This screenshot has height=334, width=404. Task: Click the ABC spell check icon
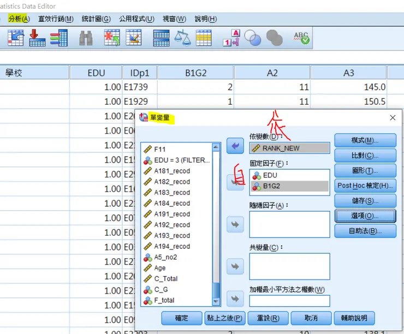click(x=301, y=38)
